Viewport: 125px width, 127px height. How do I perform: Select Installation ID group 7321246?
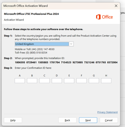[x=89, y=62]
